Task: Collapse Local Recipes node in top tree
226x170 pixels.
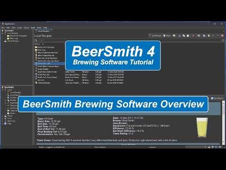Action: click(3, 33)
